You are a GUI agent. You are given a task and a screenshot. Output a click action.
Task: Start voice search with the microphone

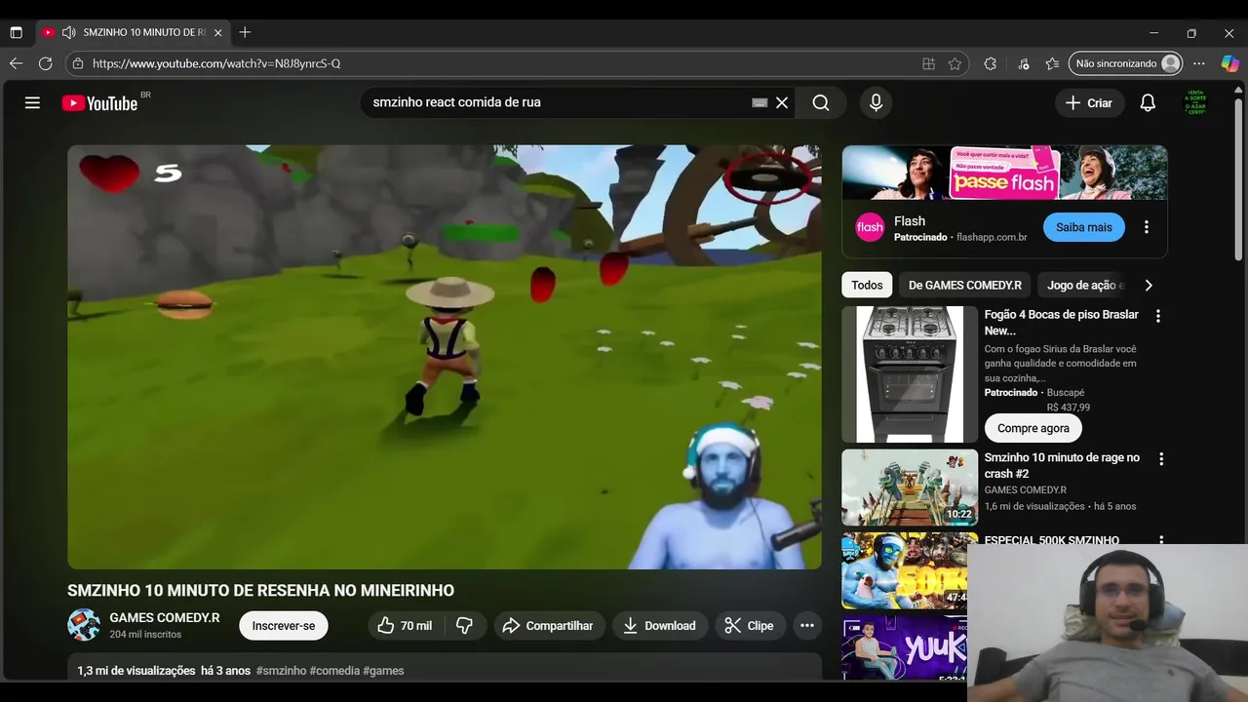click(876, 102)
